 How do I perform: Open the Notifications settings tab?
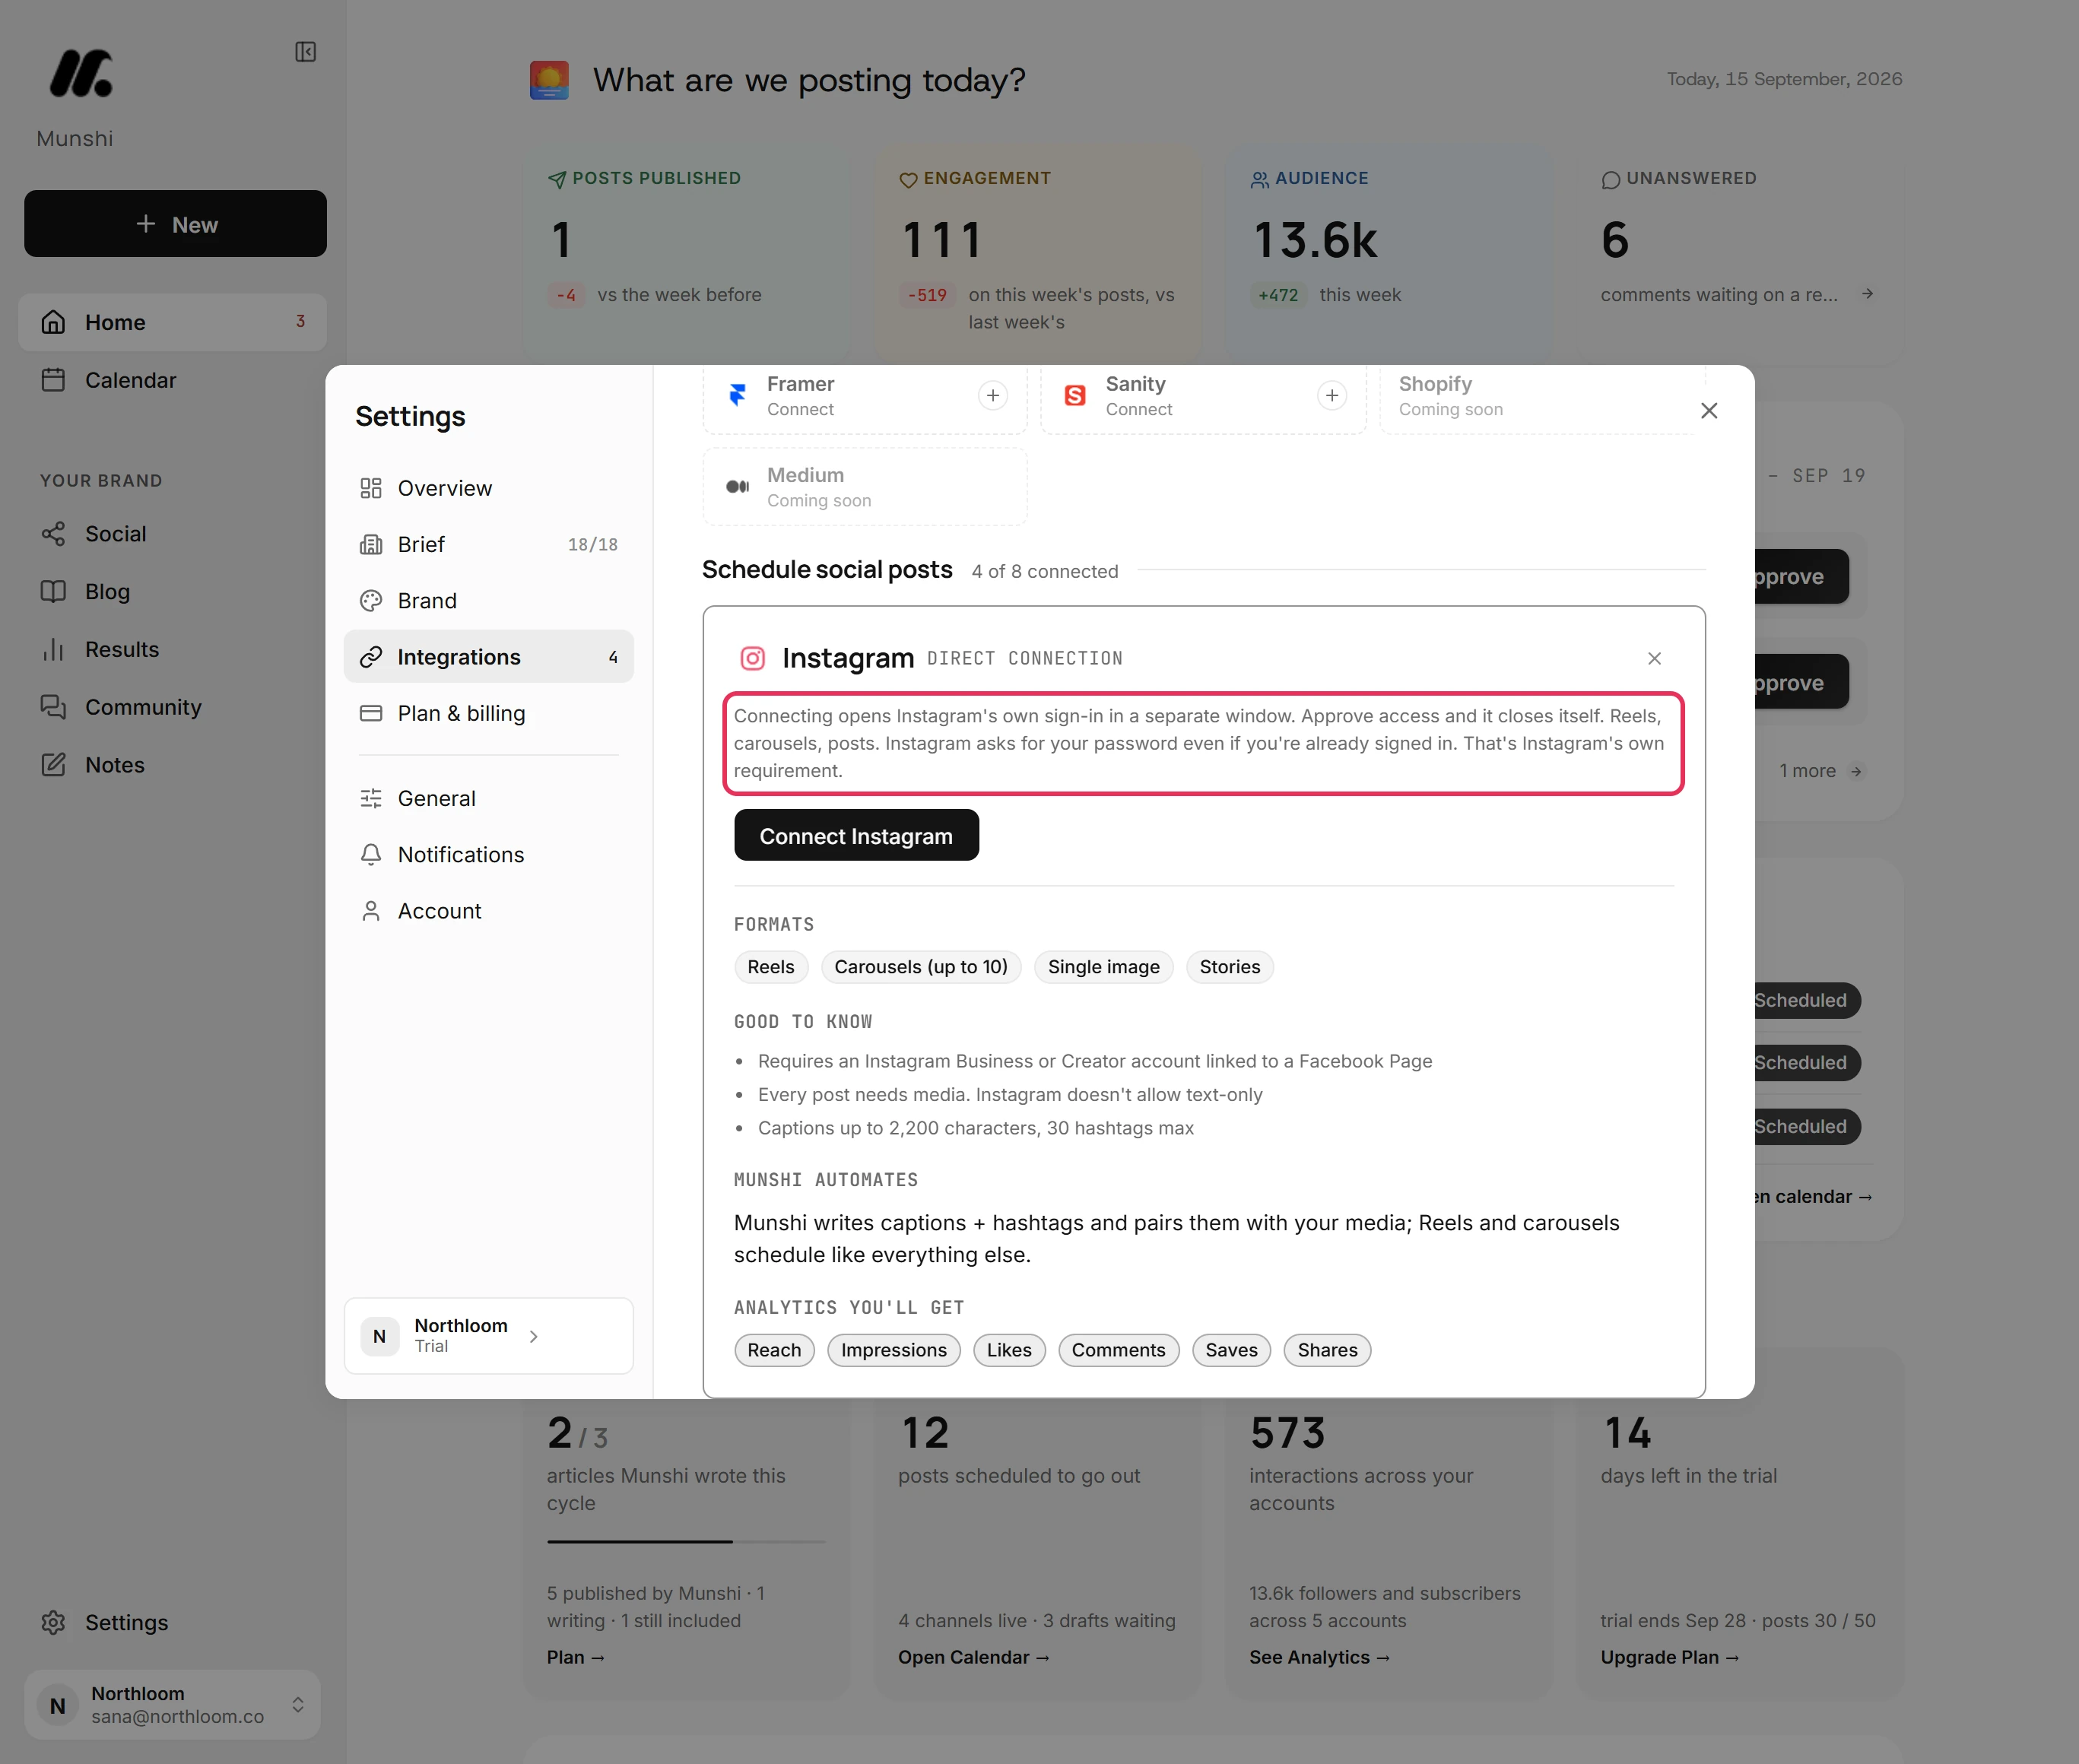pos(489,855)
